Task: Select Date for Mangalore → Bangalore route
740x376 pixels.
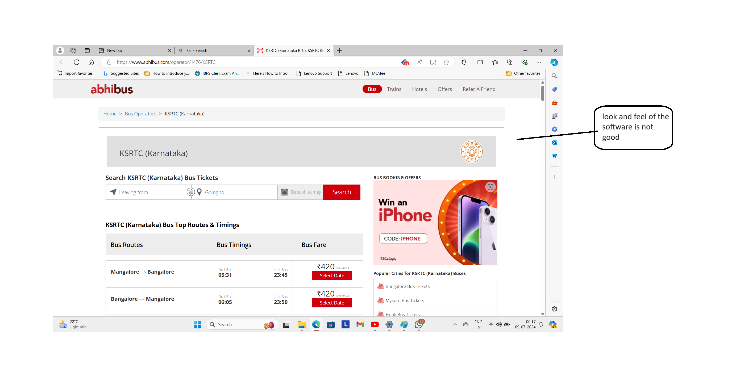Action: 332,275
